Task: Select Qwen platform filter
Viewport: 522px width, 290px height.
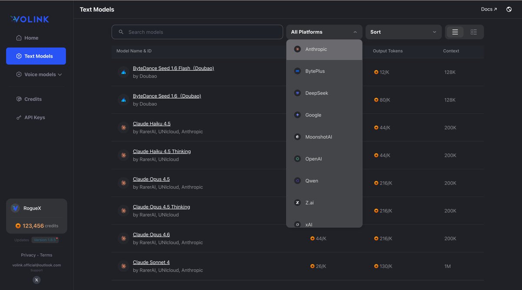Action: point(324,181)
